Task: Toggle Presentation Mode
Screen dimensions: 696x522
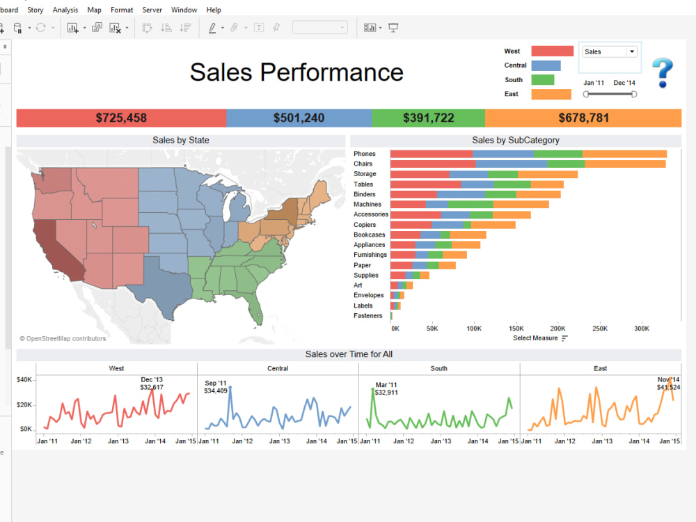Action: pos(393,28)
